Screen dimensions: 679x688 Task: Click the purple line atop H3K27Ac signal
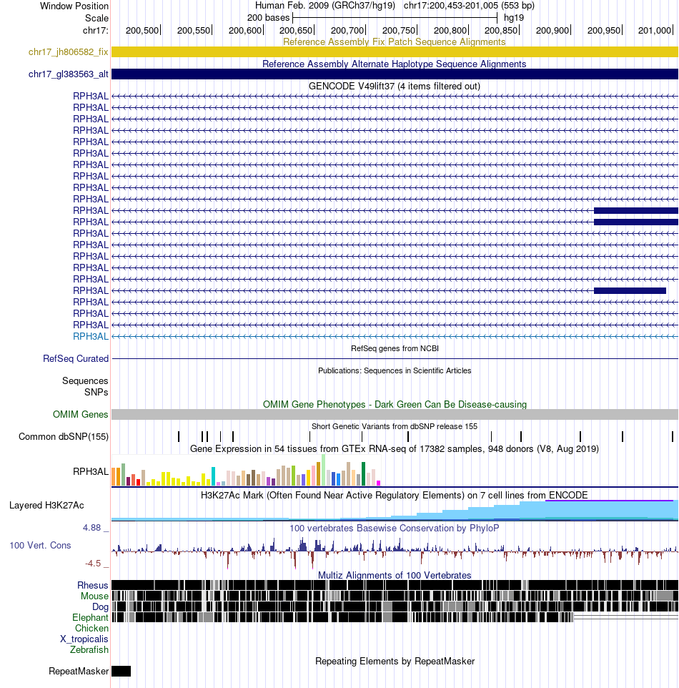609,500
